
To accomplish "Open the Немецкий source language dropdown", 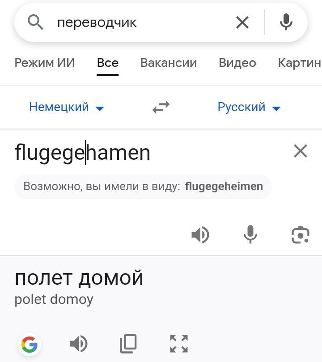I will pyautogui.click(x=67, y=107).
